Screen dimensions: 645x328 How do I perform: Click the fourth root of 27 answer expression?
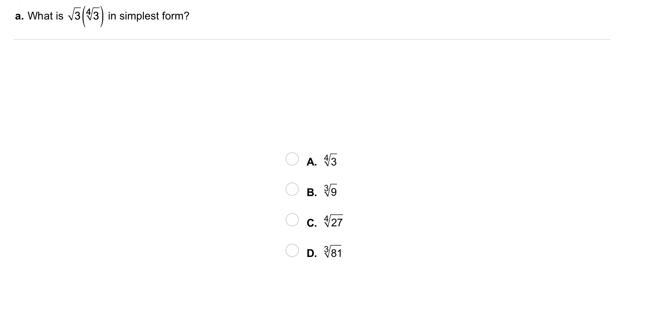[x=333, y=221]
